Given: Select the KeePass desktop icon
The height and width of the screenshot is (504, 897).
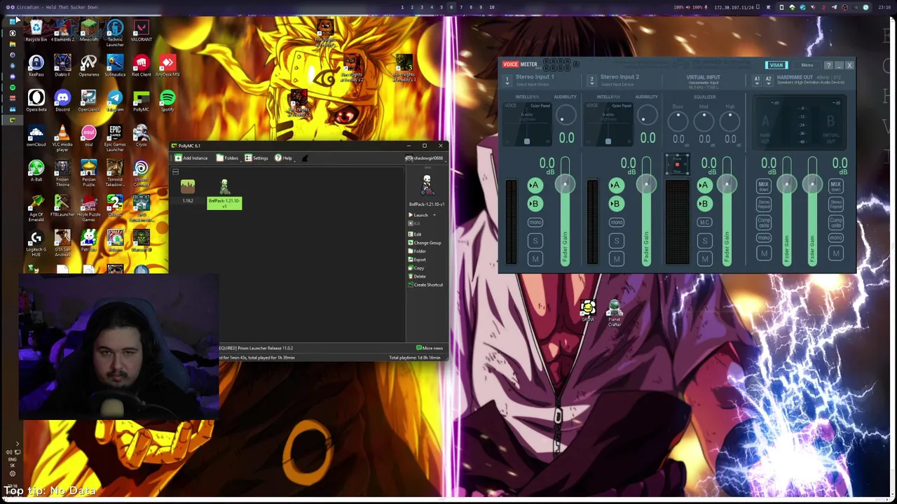Looking at the screenshot, I should tap(36, 65).
